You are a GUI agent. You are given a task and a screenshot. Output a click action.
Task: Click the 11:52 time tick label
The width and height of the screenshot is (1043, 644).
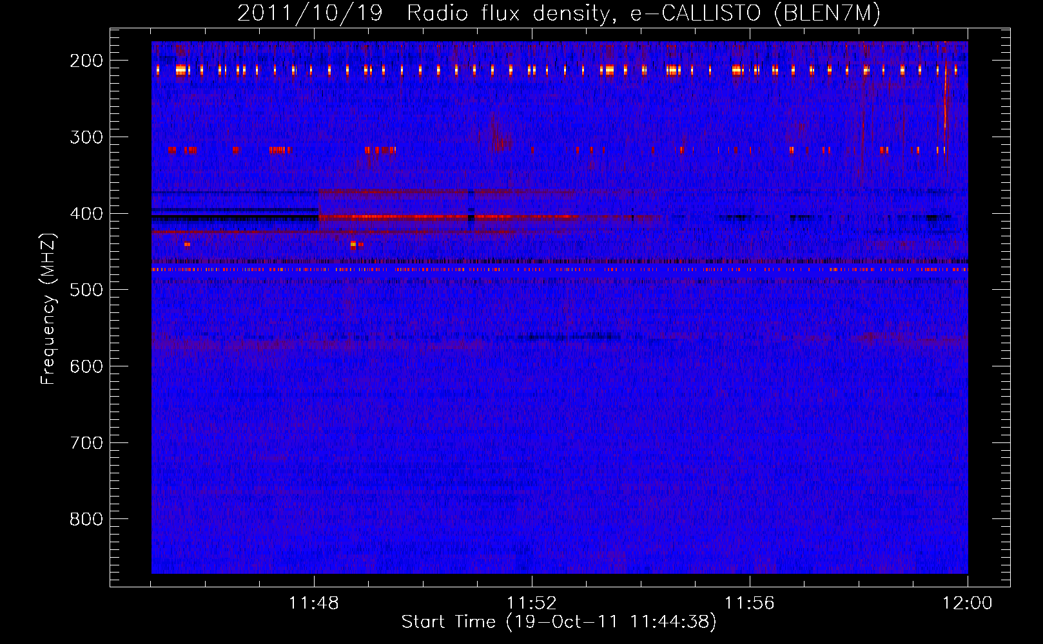[x=532, y=603]
